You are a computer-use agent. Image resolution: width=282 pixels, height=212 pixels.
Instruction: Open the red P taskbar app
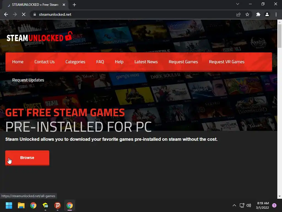[x=58, y=205]
